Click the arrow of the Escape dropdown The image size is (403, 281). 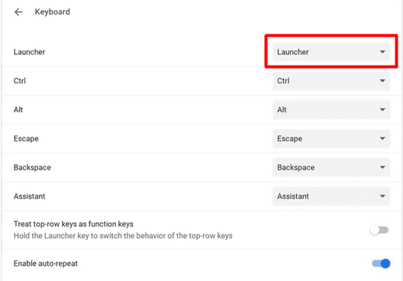pos(382,138)
